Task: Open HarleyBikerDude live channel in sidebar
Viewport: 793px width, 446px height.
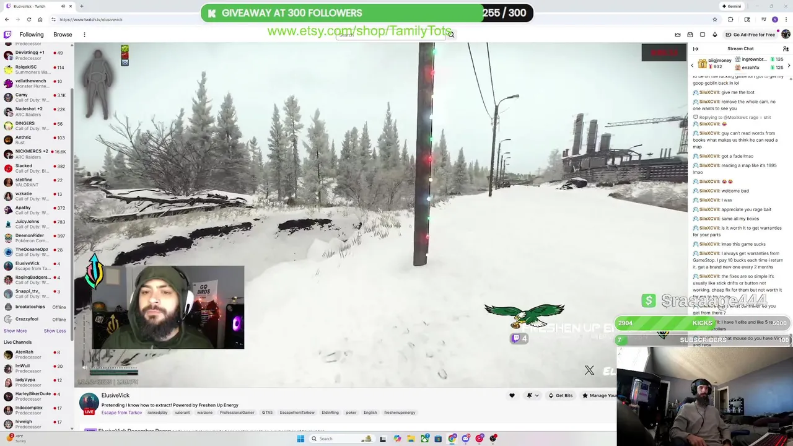Action: (35, 396)
